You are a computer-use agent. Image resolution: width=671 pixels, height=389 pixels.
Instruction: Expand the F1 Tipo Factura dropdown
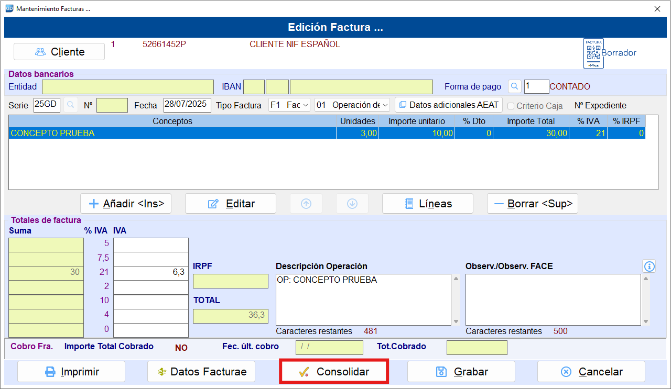289,105
